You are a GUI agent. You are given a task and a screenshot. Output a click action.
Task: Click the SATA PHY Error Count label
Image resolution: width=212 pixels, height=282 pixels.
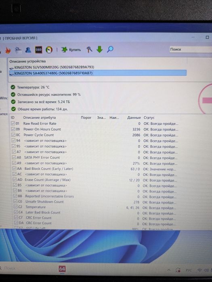42,157
